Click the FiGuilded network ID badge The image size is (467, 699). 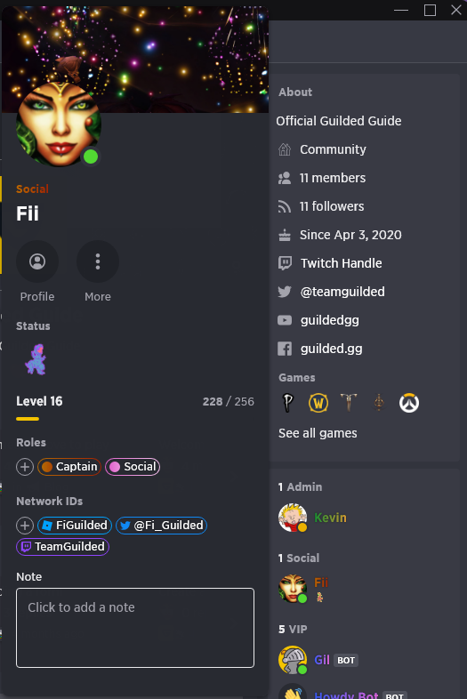(75, 526)
